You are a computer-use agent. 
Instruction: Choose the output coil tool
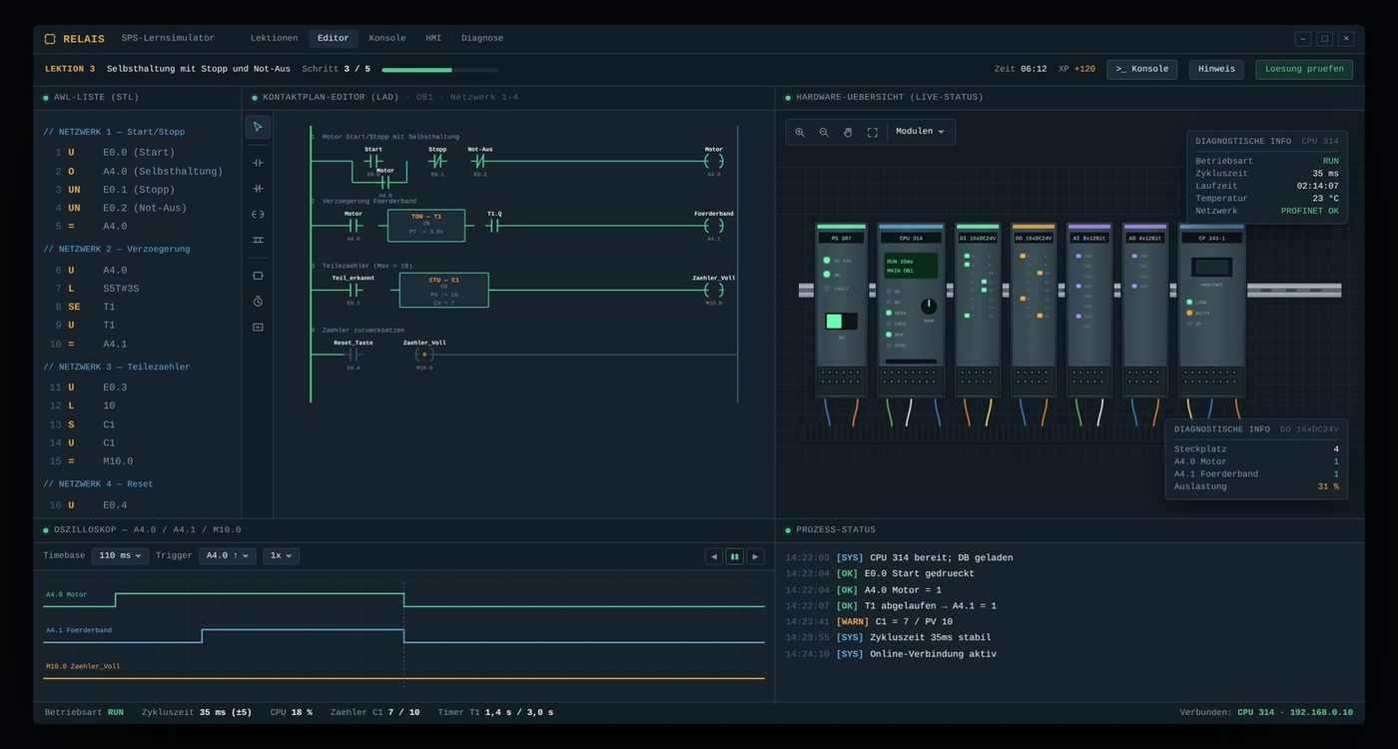click(x=258, y=214)
